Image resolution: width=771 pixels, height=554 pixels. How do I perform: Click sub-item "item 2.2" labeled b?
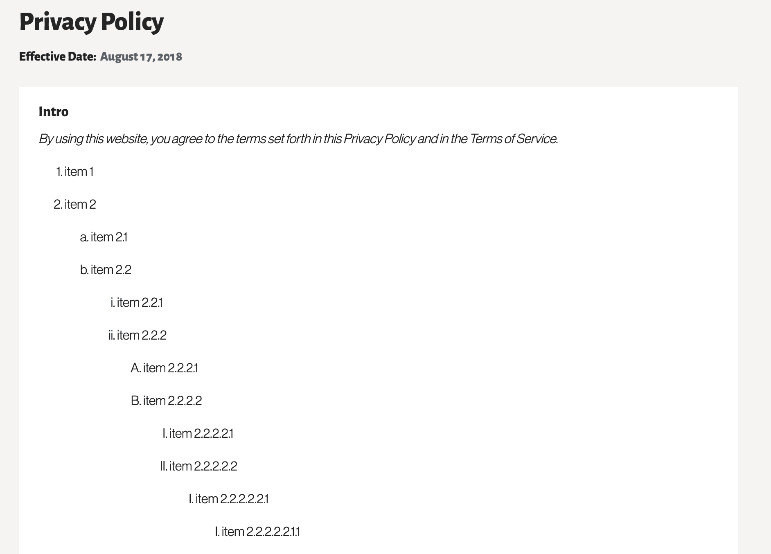[111, 270]
